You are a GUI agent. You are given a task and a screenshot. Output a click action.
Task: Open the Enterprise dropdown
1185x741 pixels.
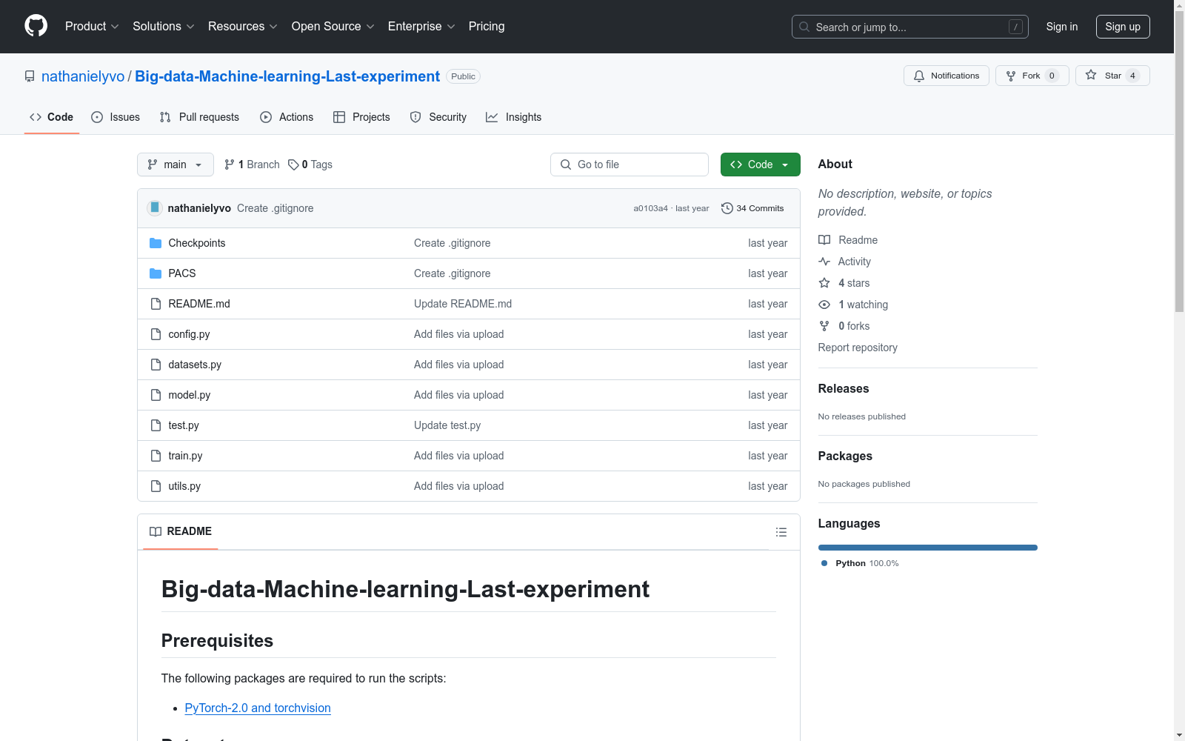tap(421, 26)
